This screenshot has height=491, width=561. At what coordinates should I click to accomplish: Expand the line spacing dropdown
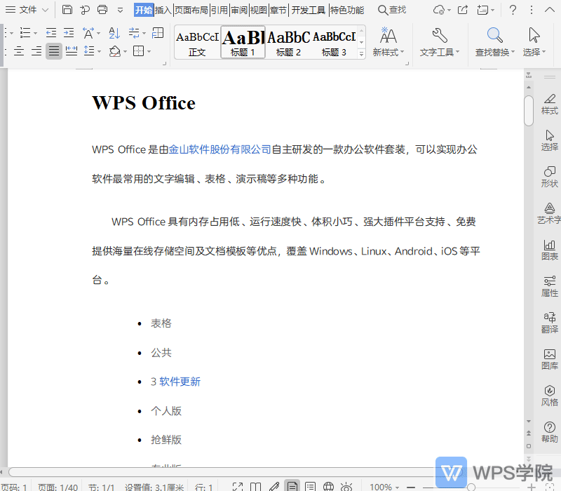point(100,51)
